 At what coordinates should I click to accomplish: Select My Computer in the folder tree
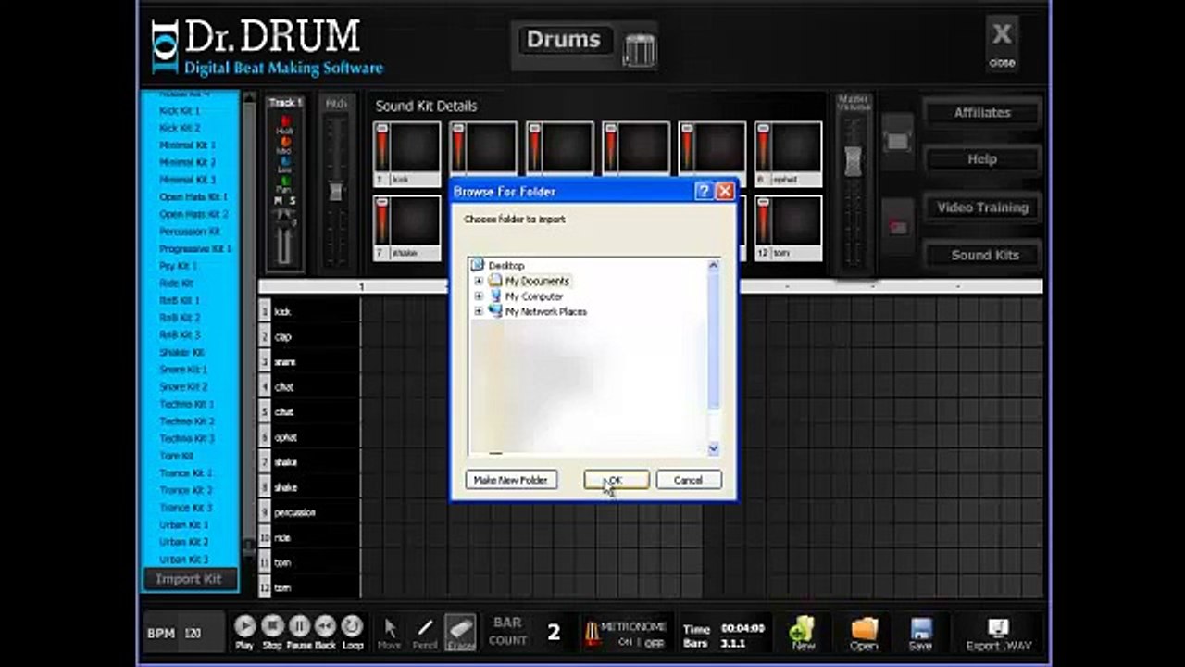[534, 296]
